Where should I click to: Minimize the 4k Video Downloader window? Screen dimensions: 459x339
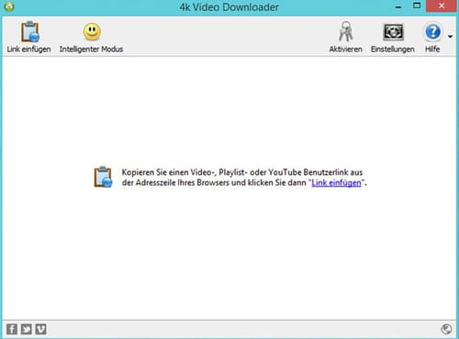(398, 6)
